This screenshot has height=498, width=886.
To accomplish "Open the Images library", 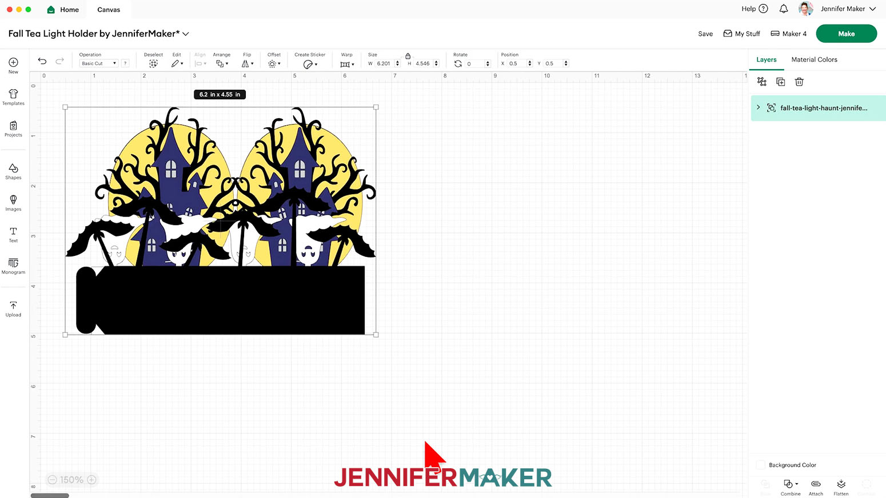I will (13, 203).
